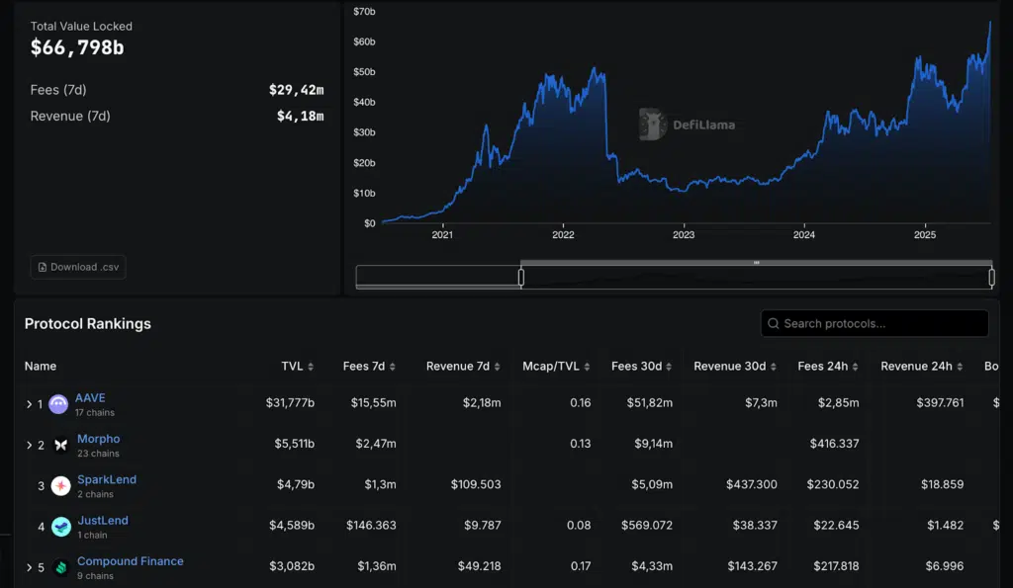1013x588 pixels.
Task: Click the right handle of chart range slider
Action: (x=991, y=278)
